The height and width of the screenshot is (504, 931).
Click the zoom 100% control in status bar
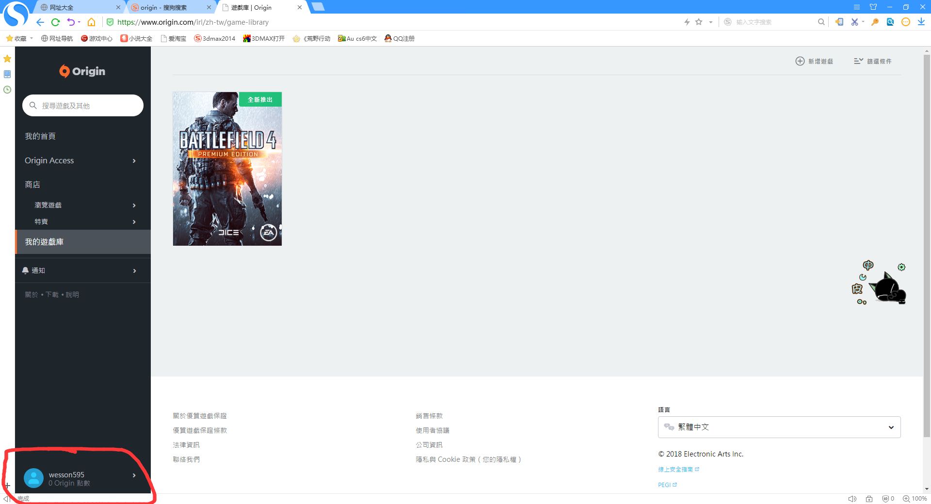coord(915,499)
